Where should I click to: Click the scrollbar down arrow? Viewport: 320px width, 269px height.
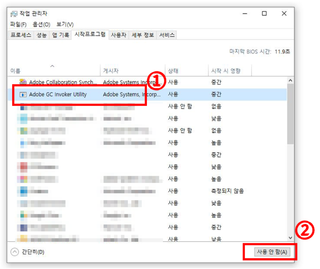click(x=290, y=238)
